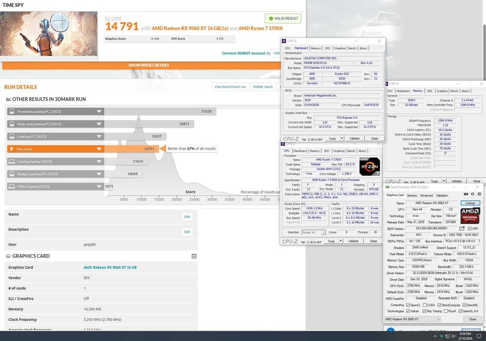The image size is (486, 341).
Task: Expand High-end gaming PC (2023) arrow
Action: tap(99, 124)
